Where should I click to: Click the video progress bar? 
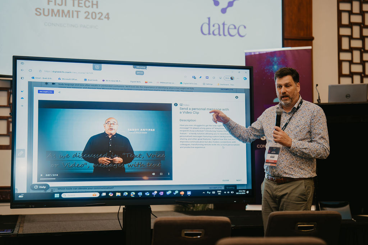coord(90,178)
